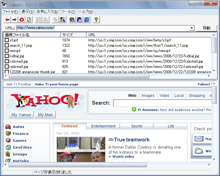Open the ファイル(F) menu
This screenshot has width=220, height=176.
click(x=10, y=12)
